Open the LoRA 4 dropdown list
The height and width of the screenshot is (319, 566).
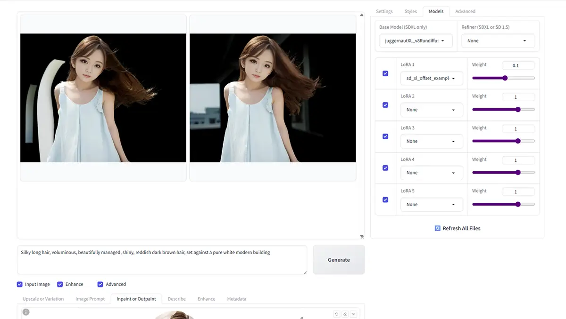(x=432, y=173)
